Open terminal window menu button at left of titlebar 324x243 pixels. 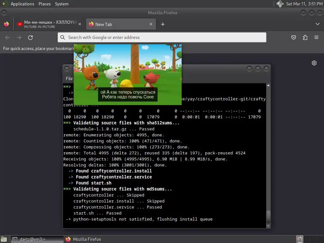[66, 69]
